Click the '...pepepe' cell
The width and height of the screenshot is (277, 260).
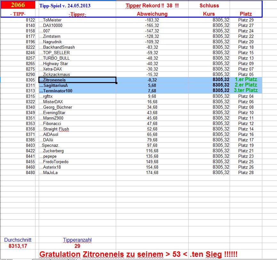pyautogui.click(x=77, y=156)
